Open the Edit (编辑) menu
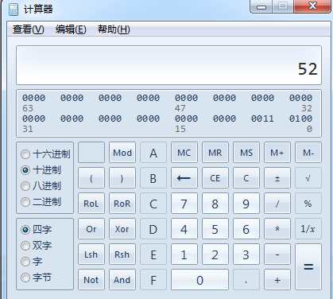This screenshot has width=333, height=299. 71,29
